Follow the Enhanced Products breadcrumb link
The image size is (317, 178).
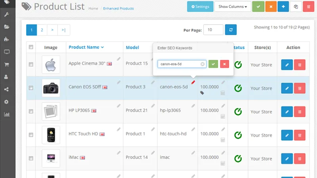118,8
